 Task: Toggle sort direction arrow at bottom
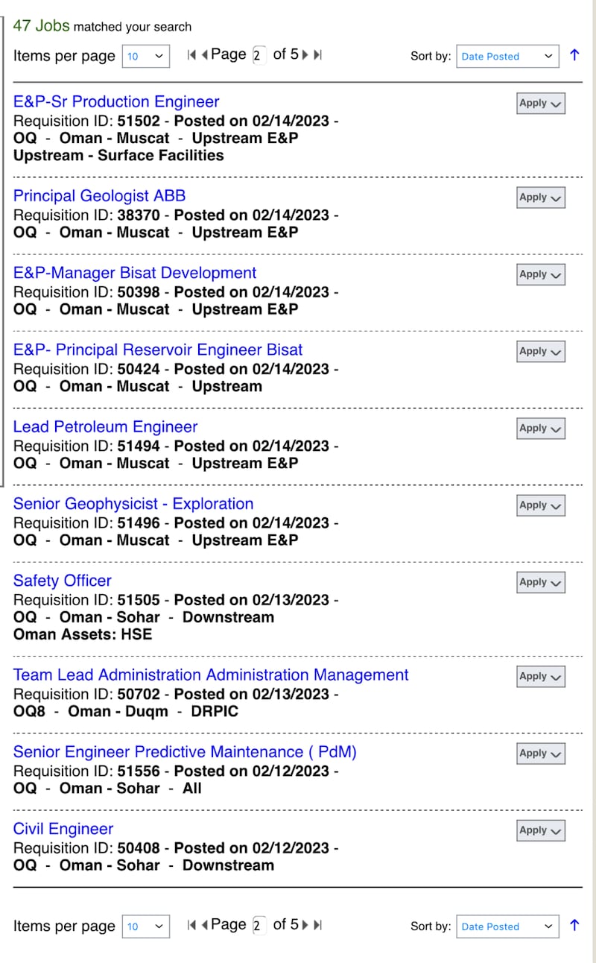(574, 926)
